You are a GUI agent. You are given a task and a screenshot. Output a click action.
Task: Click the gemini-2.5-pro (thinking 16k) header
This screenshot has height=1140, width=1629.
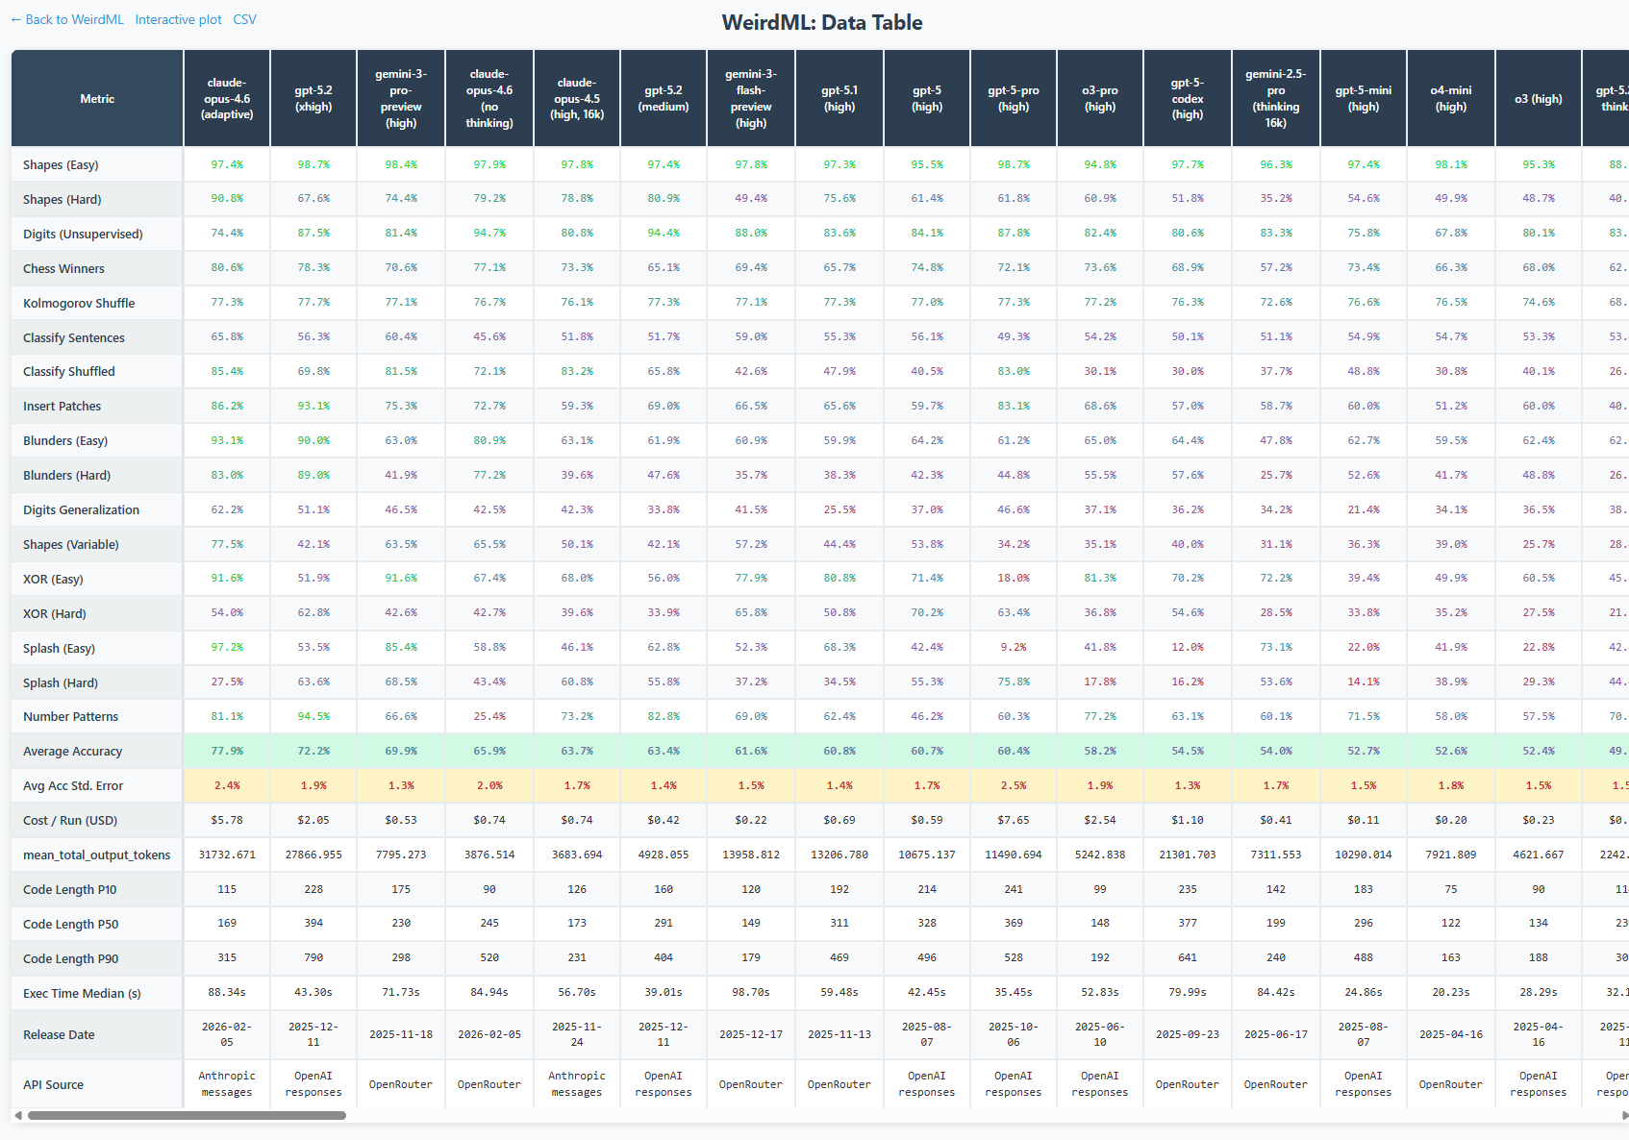click(1275, 98)
